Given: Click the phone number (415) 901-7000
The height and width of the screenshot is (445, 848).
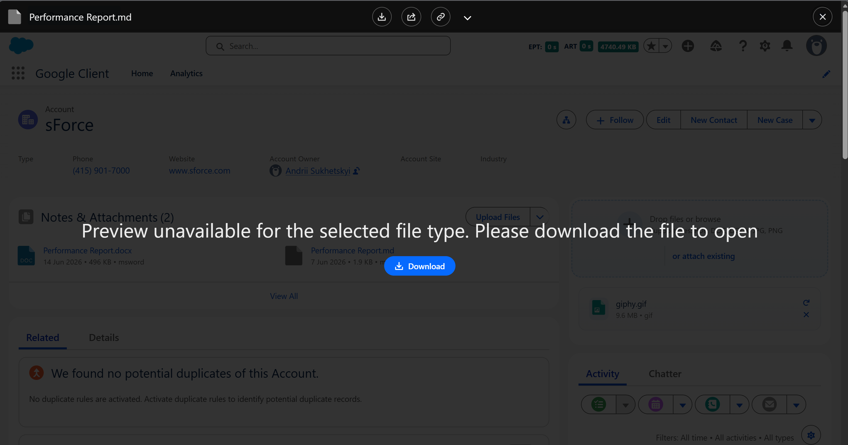Looking at the screenshot, I should [x=101, y=170].
